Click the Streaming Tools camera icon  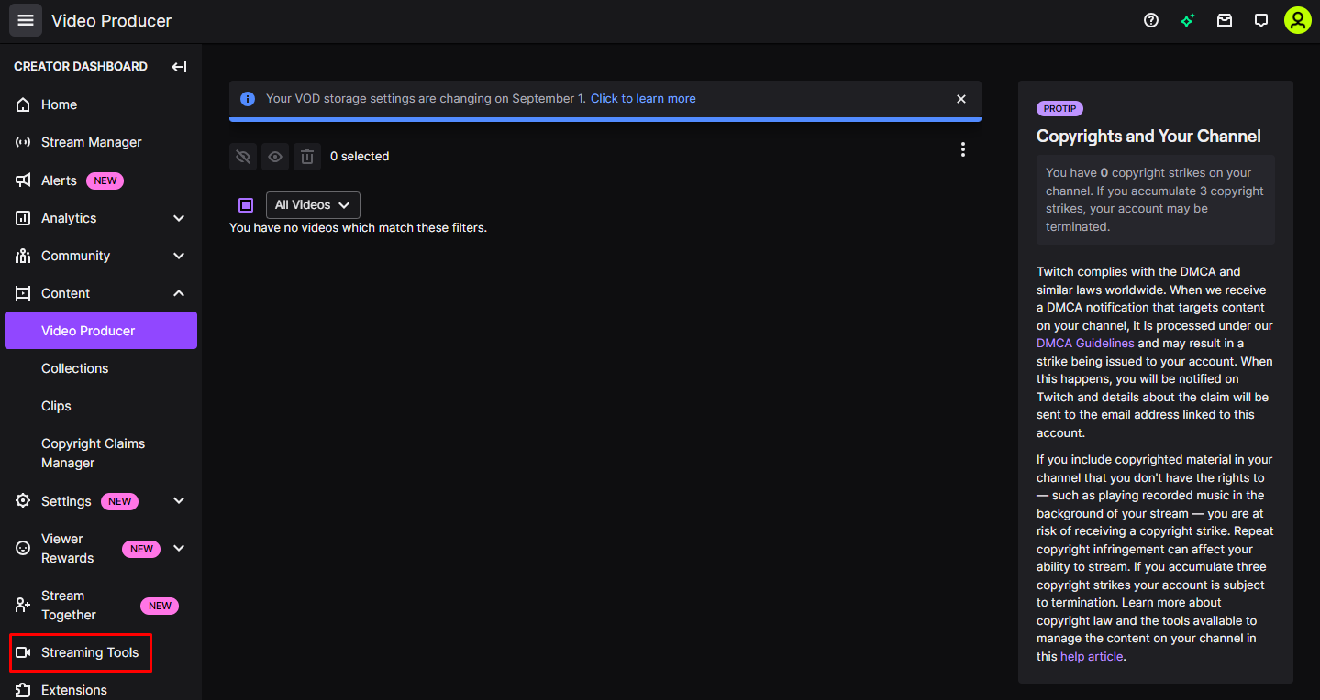coord(23,652)
